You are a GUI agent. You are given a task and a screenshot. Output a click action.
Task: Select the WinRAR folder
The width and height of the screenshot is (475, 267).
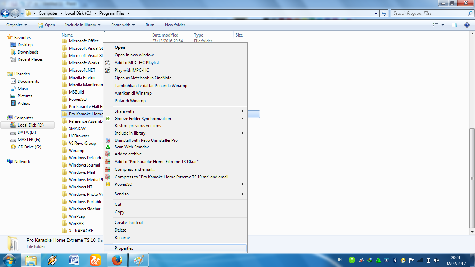tap(76, 224)
